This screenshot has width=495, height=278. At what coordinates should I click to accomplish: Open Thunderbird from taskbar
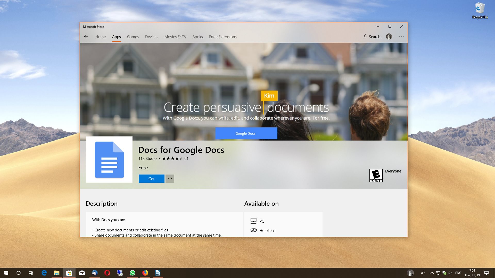(x=95, y=273)
